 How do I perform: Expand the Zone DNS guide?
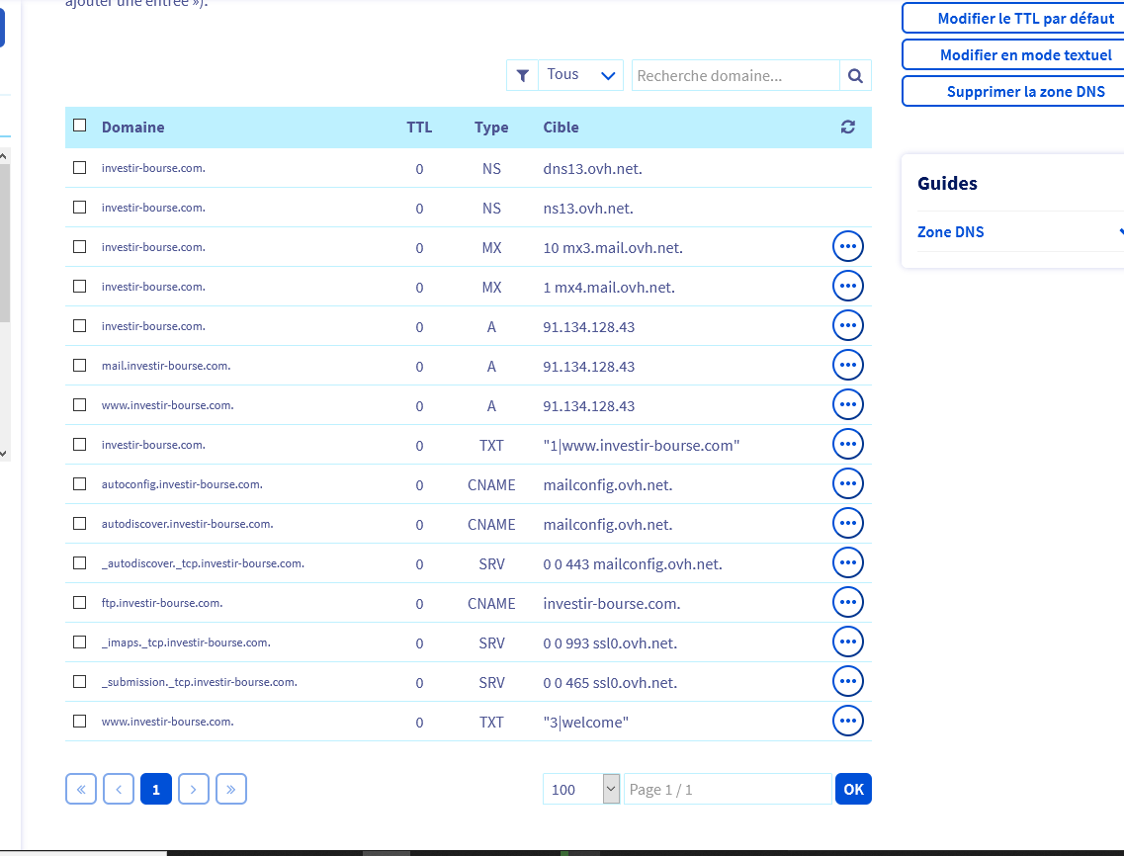[1018, 232]
